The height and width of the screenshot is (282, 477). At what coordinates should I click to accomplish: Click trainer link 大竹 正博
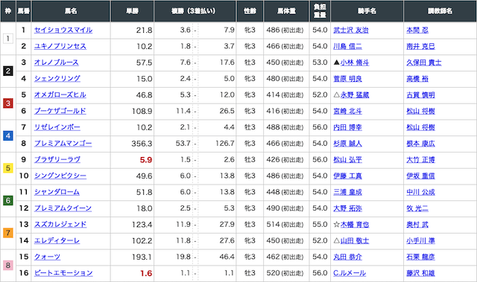tap(420, 160)
